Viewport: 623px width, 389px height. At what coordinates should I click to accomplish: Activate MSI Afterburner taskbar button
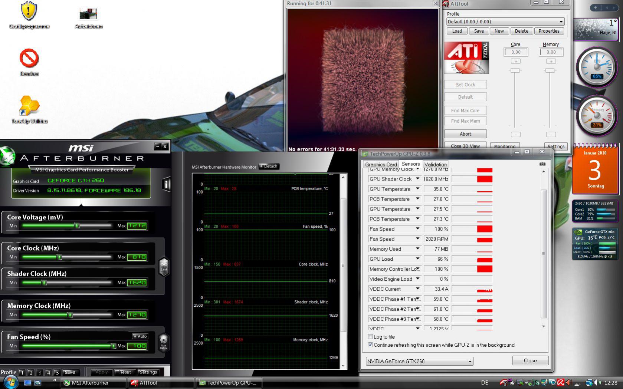point(94,383)
